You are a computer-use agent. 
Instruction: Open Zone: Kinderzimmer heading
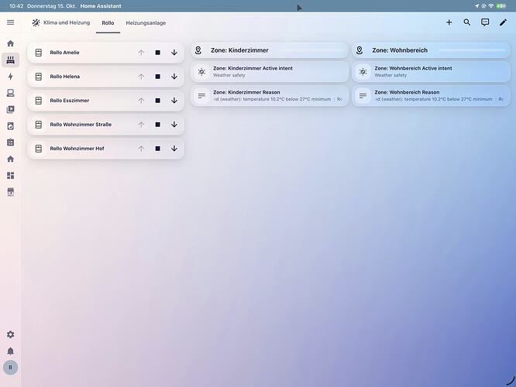pos(239,50)
